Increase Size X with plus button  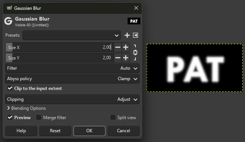(x=126, y=47)
